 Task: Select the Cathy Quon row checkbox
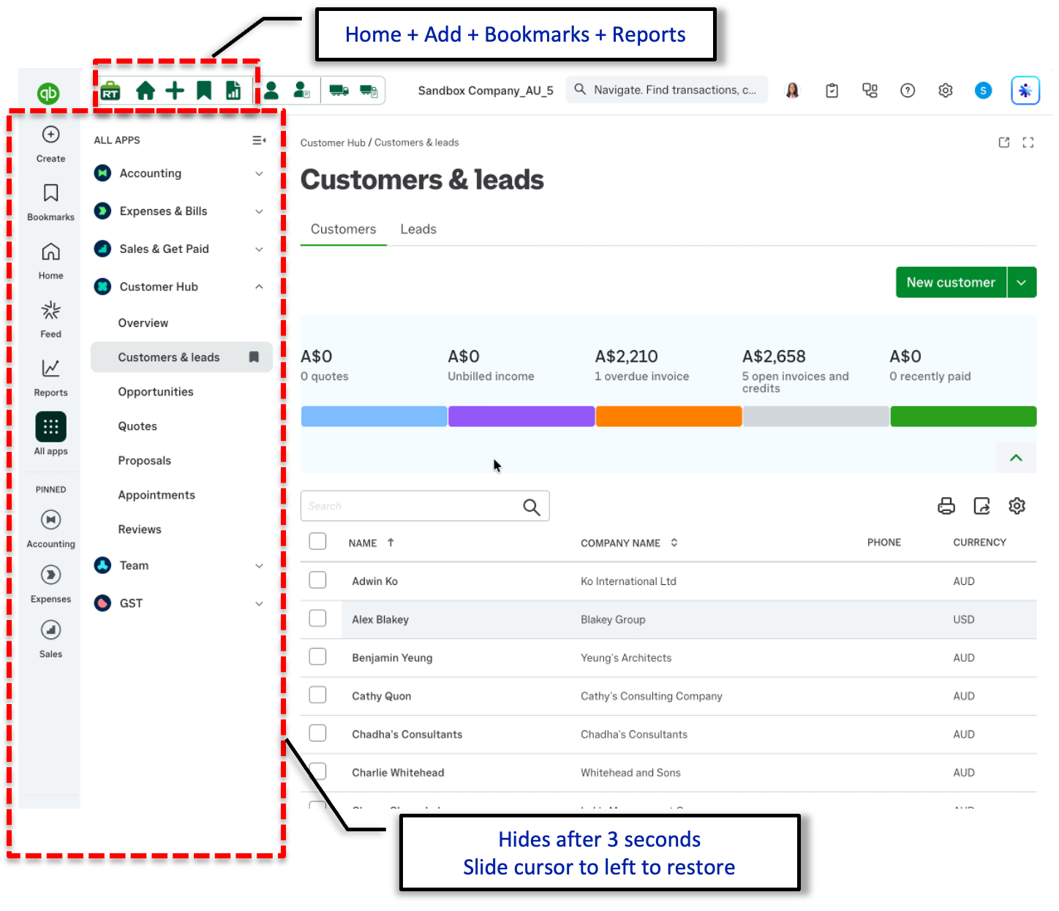[317, 695]
